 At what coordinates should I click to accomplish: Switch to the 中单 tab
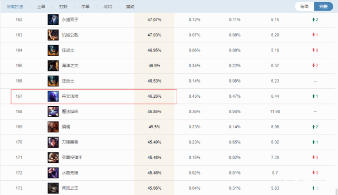85,7
